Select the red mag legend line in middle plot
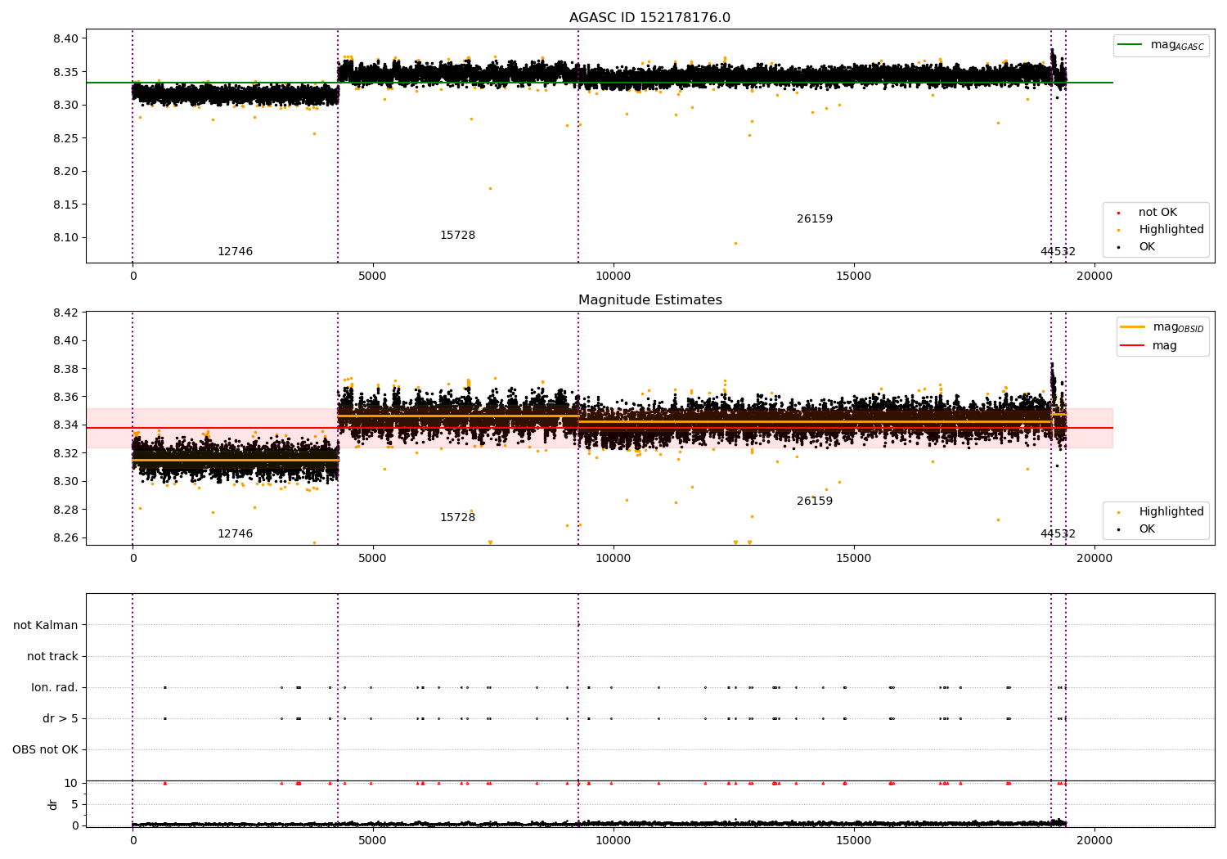 click(x=1133, y=345)
